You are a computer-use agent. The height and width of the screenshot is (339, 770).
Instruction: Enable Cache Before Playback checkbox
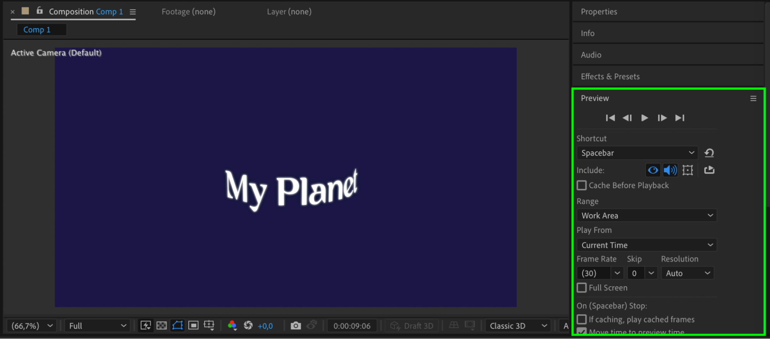point(582,185)
